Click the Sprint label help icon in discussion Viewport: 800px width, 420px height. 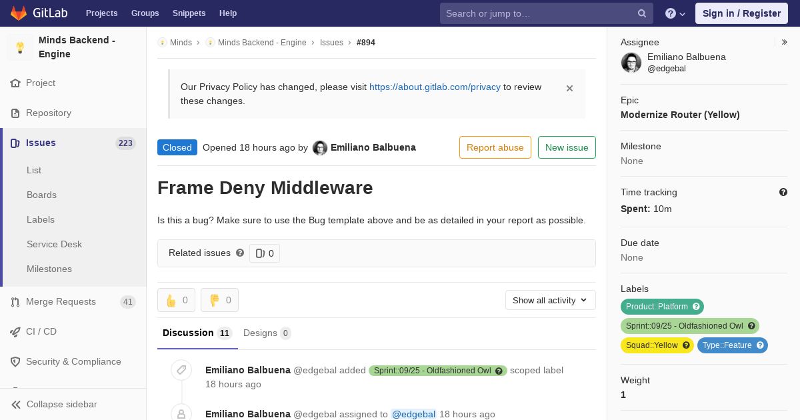point(499,371)
